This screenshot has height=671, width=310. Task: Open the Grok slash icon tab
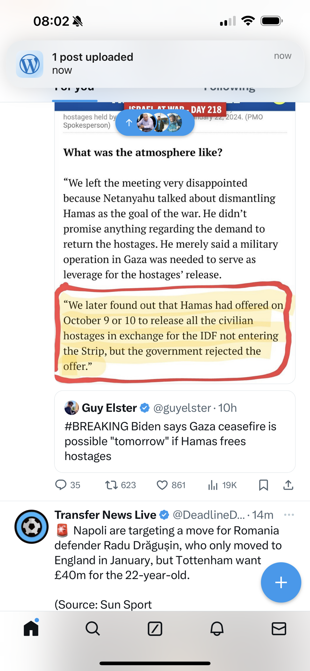pyautogui.click(x=155, y=628)
